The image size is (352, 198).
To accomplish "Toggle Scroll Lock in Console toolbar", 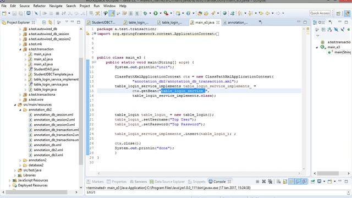I will click(285, 182).
